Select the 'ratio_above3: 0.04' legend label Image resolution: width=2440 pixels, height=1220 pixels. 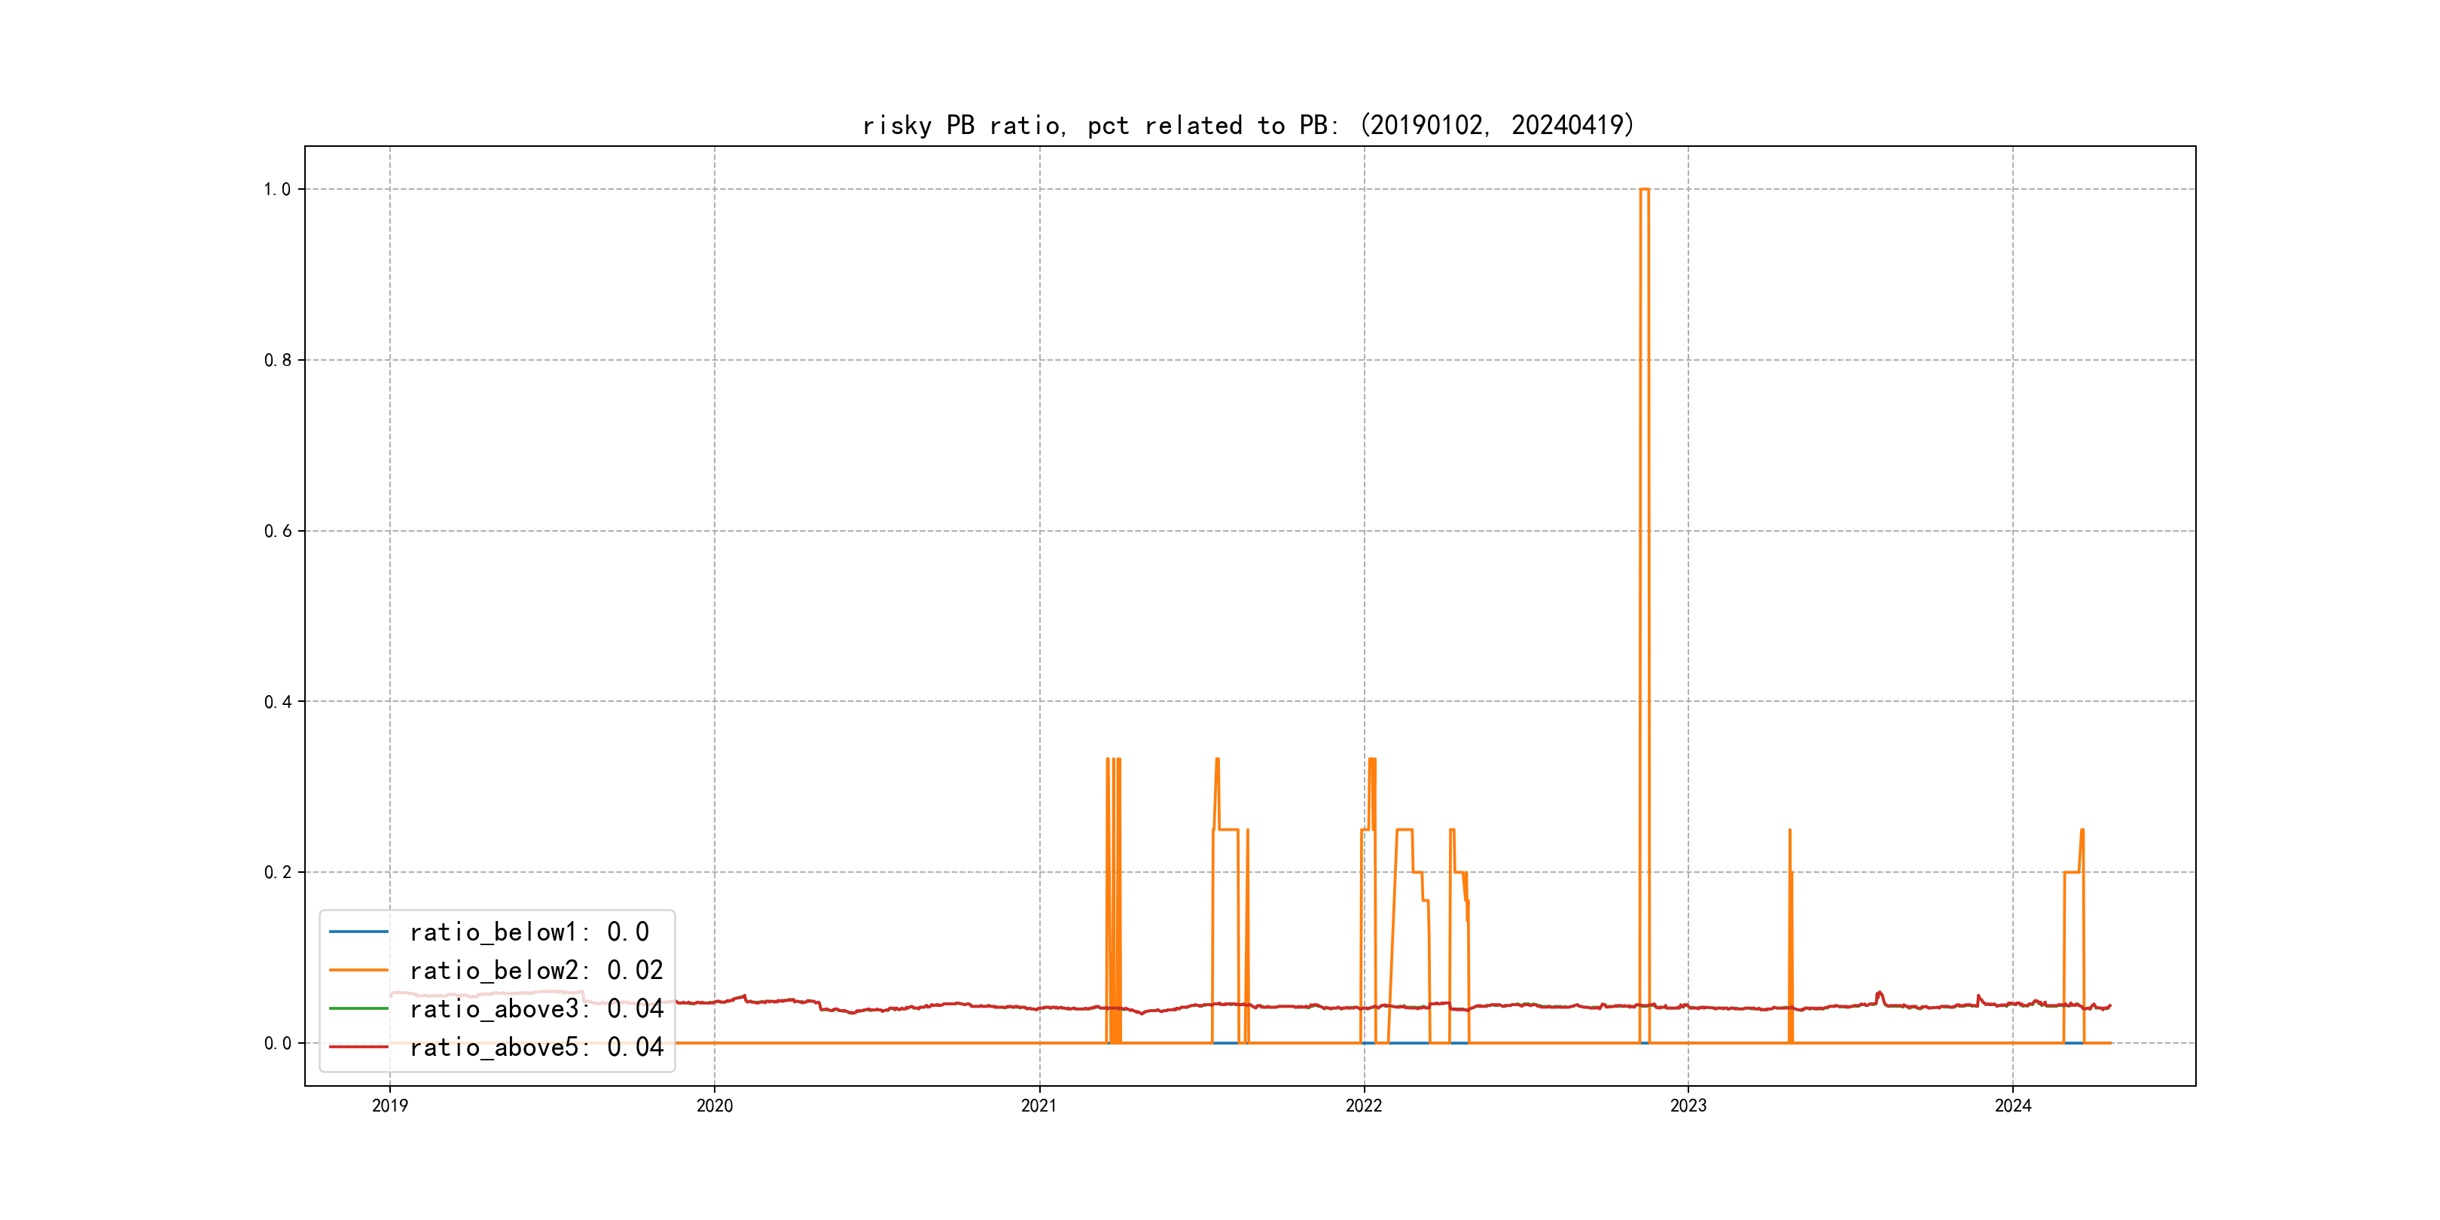point(536,1009)
